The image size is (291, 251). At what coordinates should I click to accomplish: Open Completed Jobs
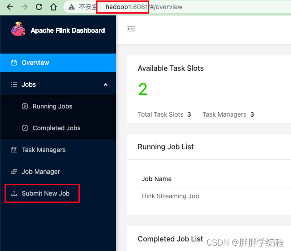[58, 128]
